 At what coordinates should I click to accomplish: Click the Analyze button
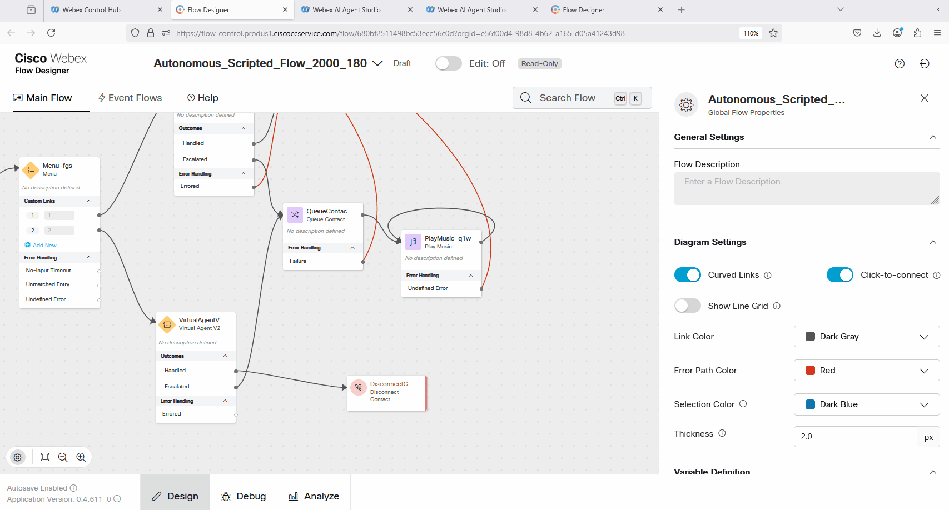(x=314, y=496)
